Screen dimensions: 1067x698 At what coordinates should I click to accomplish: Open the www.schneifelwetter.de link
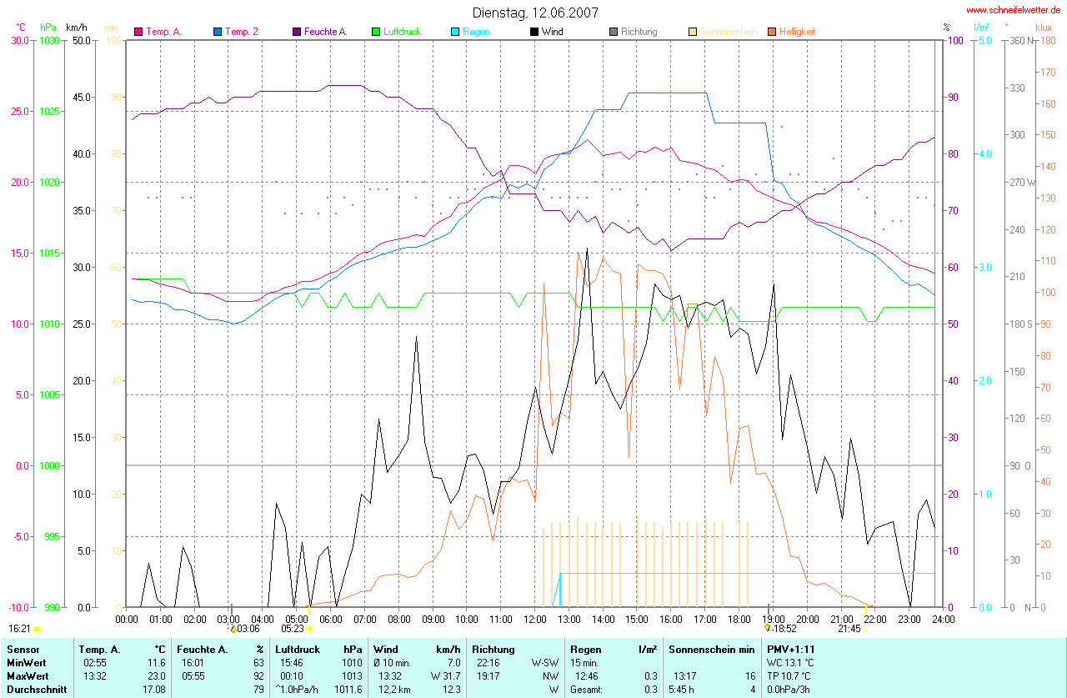coord(1014,10)
